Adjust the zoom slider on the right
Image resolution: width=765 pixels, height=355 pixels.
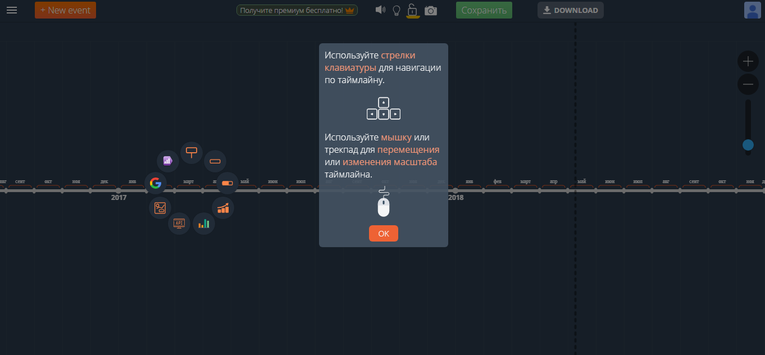pyautogui.click(x=748, y=144)
